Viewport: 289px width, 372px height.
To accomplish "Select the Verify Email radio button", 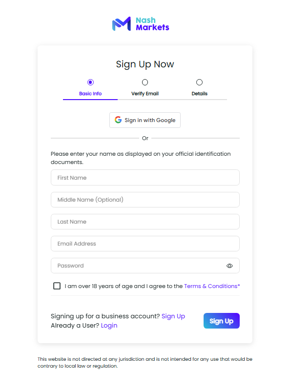I will click(145, 83).
